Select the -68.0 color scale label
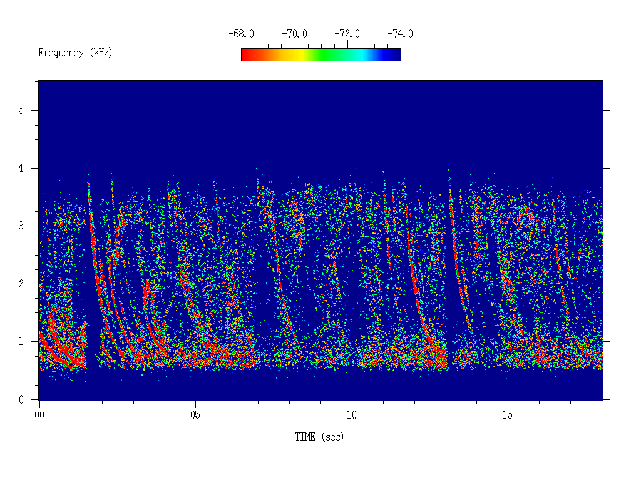The width and height of the screenshot is (641, 480). pos(242,34)
